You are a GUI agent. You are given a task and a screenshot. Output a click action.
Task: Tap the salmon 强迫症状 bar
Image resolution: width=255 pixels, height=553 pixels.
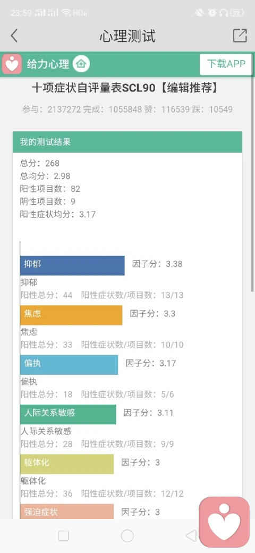[x=67, y=512]
